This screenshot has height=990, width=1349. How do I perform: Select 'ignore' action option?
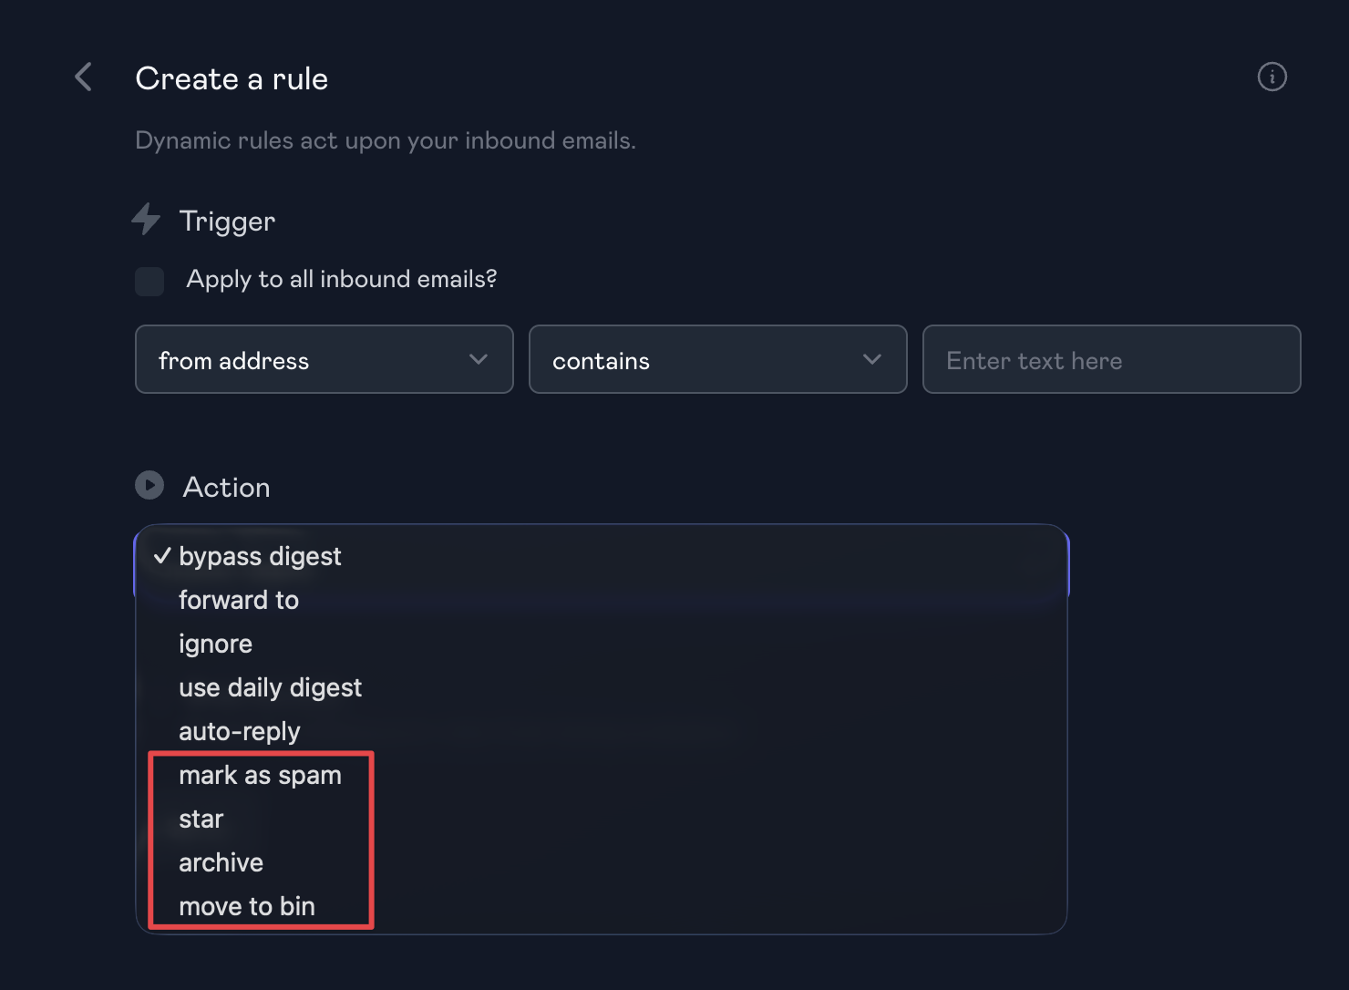coord(215,644)
